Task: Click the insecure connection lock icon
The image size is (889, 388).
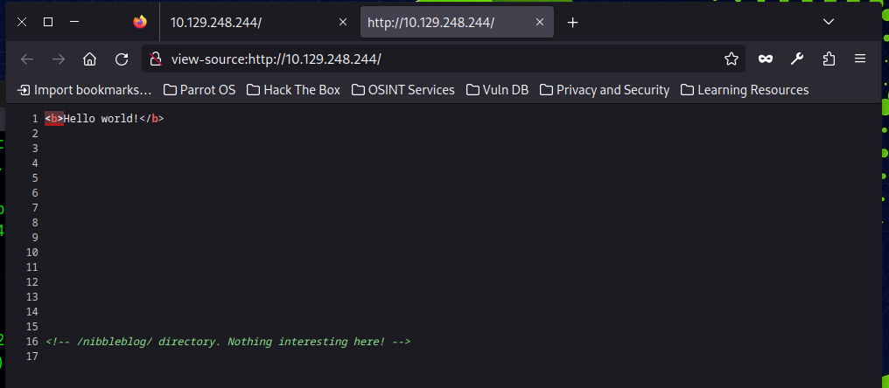Action: (x=156, y=59)
